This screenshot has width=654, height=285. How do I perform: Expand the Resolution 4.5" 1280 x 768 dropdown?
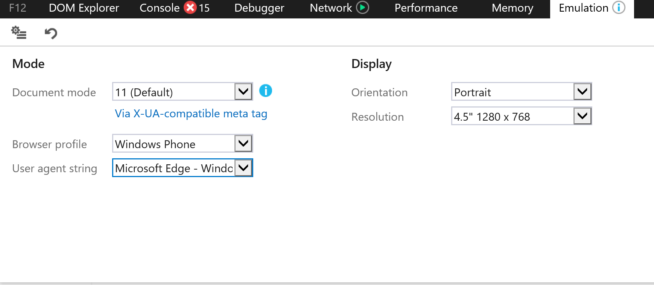[522, 116]
